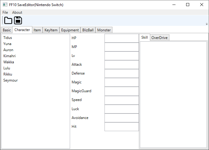
Task: Select the BlizBall tab
Action: point(88,30)
